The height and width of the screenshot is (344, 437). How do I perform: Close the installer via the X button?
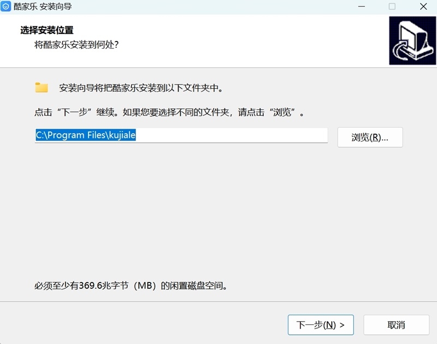[x=422, y=7]
